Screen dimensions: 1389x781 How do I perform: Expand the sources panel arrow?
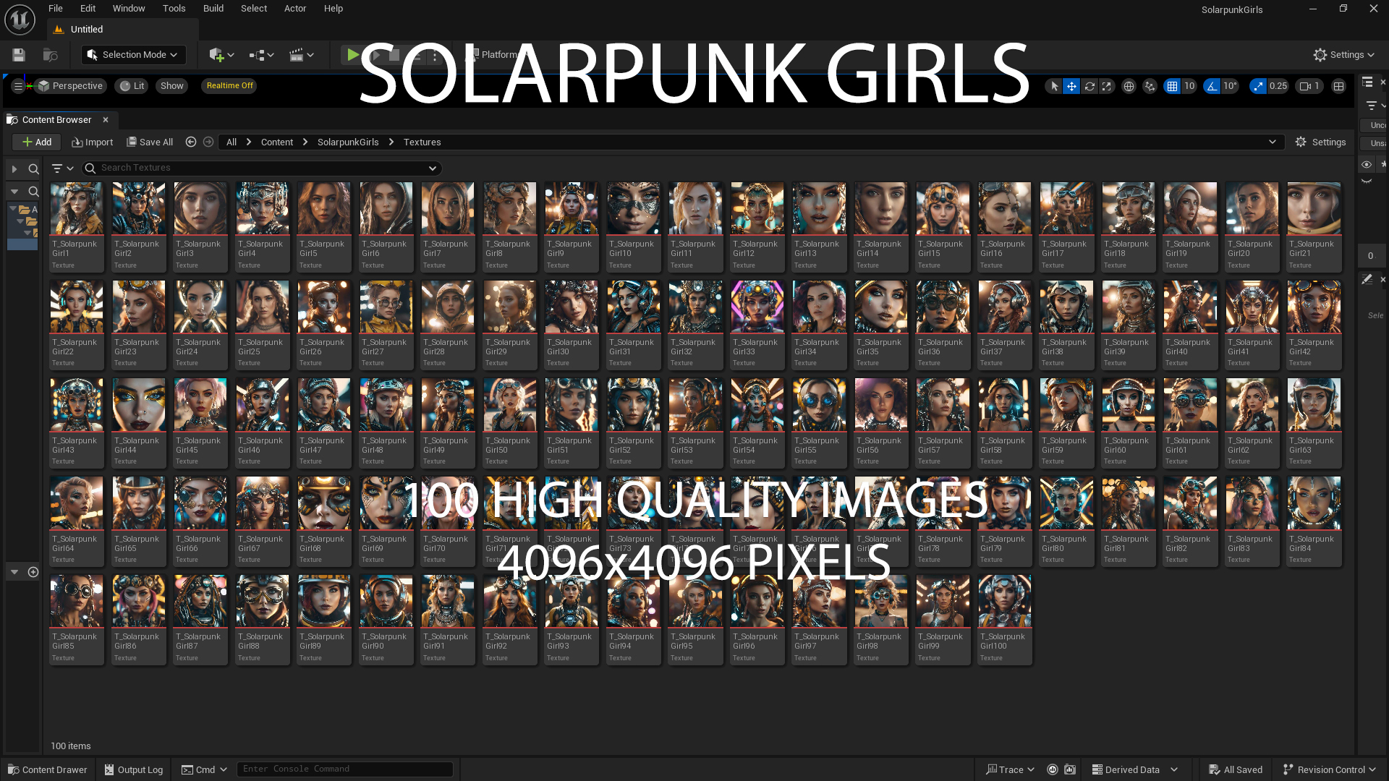pos(14,169)
